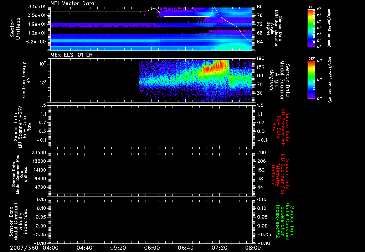Click the 04:00 time axis label
Screen dimensions: 365x252
(x=50, y=248)
